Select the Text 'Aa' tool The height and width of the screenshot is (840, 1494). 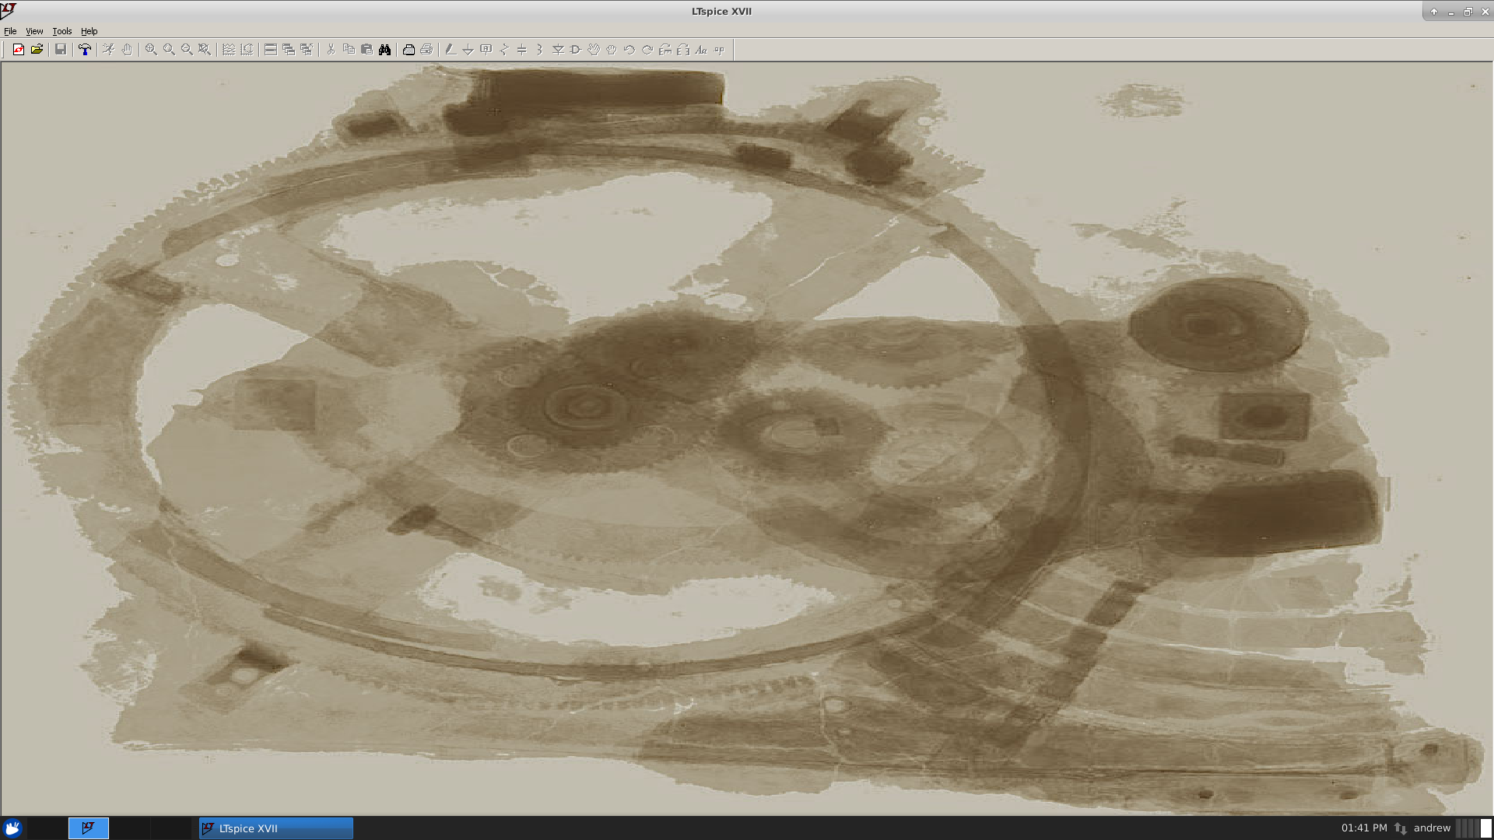tap(701, 50)
